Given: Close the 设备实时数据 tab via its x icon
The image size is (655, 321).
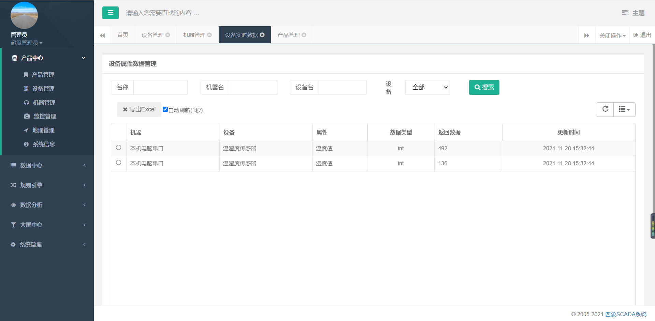Looking at the screenshot, I should (262, 35).
